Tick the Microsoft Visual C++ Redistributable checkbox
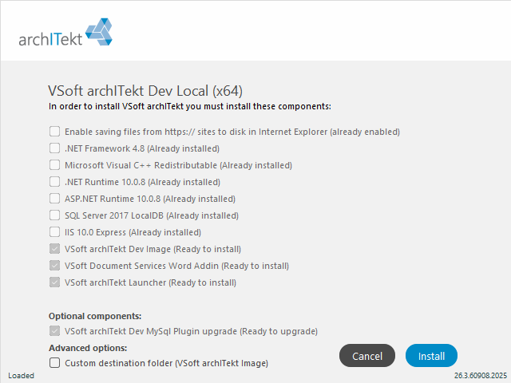 [x=54, y=165]
